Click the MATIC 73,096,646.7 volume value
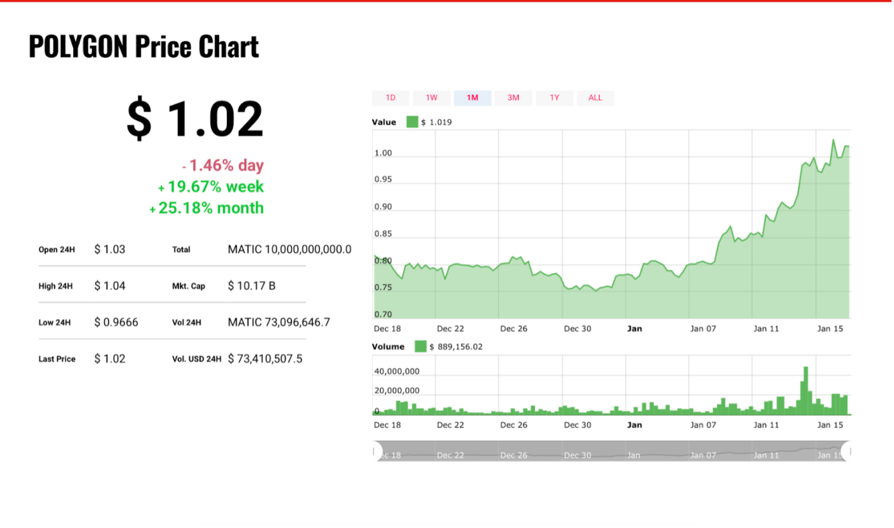This screenshot has height=528, width=894. coord(279,322)
